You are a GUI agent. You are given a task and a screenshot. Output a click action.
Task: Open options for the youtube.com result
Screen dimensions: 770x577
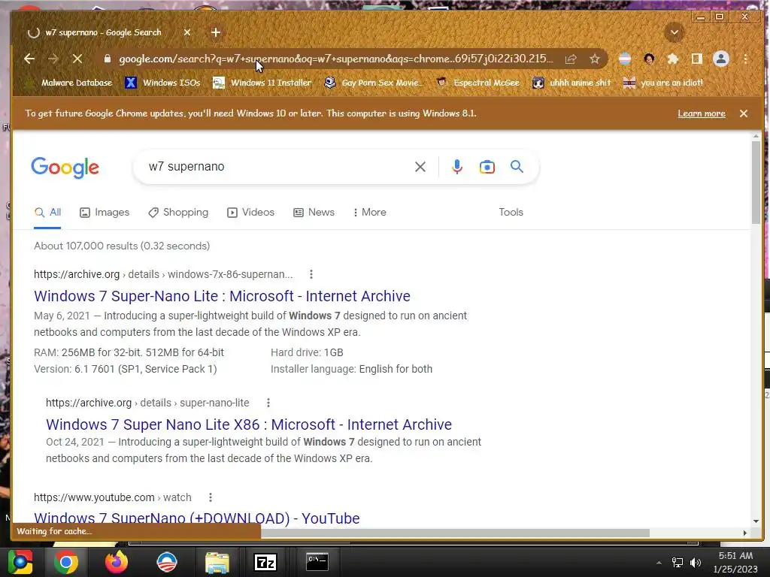click(211, 497)
